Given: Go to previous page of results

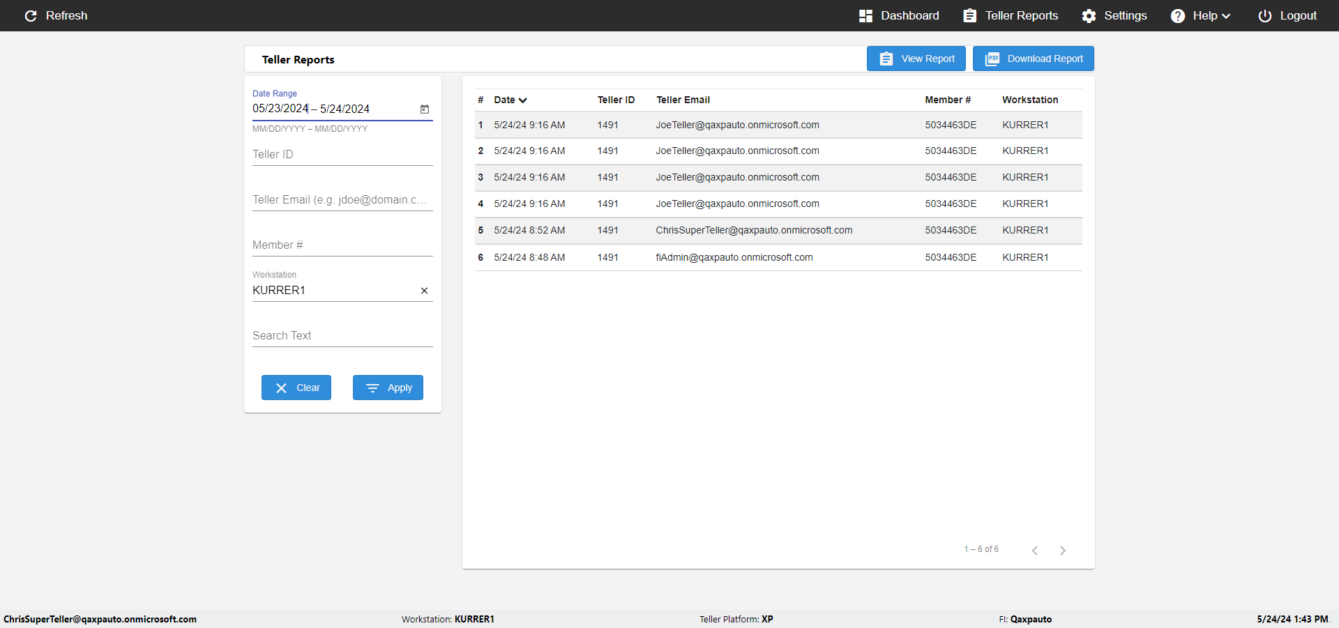Looking at the screenshot, I should click(x=1035, y=551).
